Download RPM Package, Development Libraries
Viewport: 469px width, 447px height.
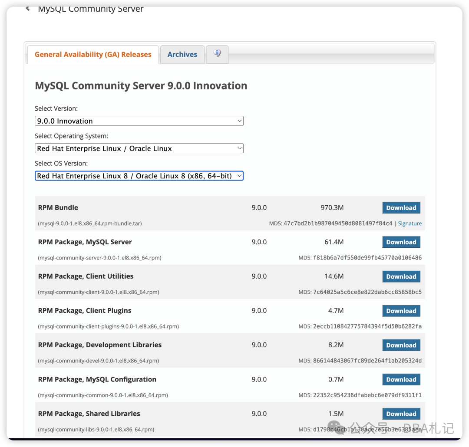401,345
